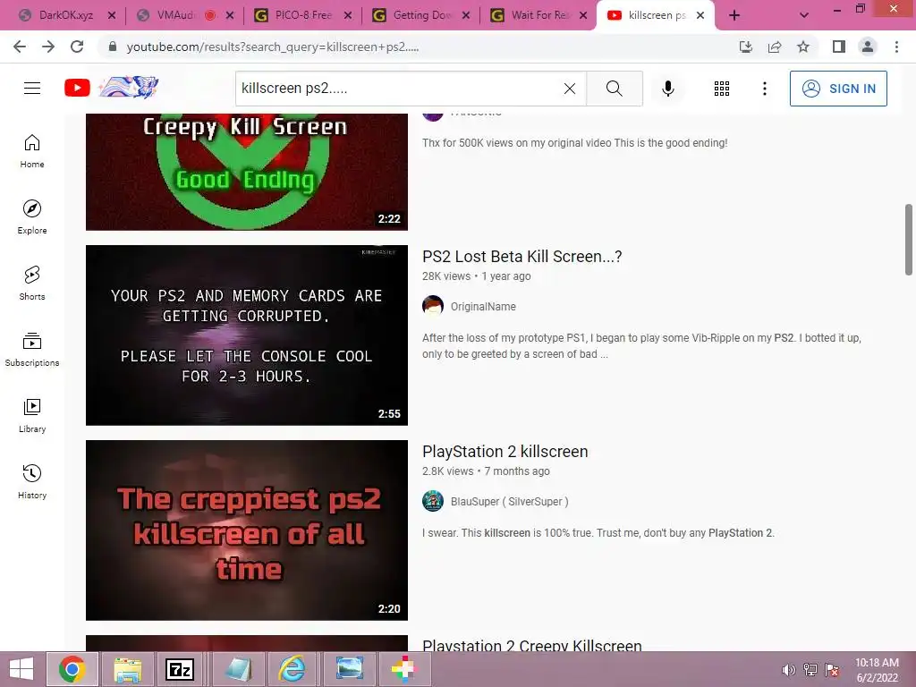Visit the BlauSuper ( SilverSuper ) channel
The image size is (916, 687).
pos(509,502)
